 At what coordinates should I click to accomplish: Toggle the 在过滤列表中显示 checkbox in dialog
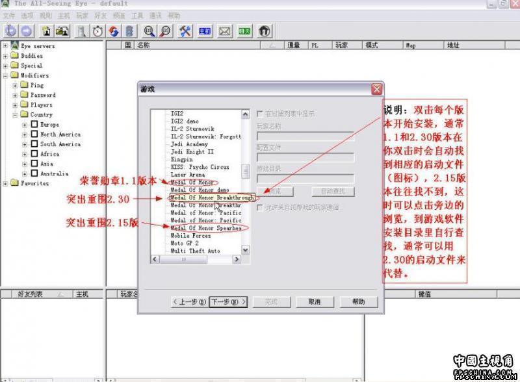tap(259, 114)
